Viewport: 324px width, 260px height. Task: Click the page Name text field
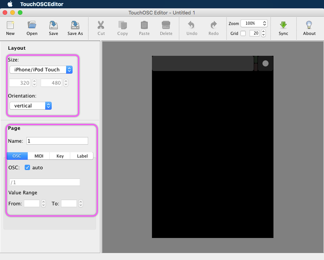[57, 141]
